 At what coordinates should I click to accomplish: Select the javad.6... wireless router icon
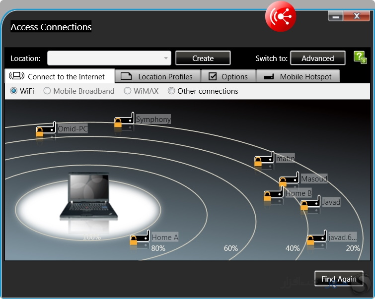317,238
